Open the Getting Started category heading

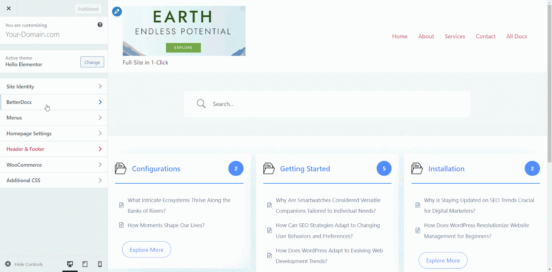point(305,169)
